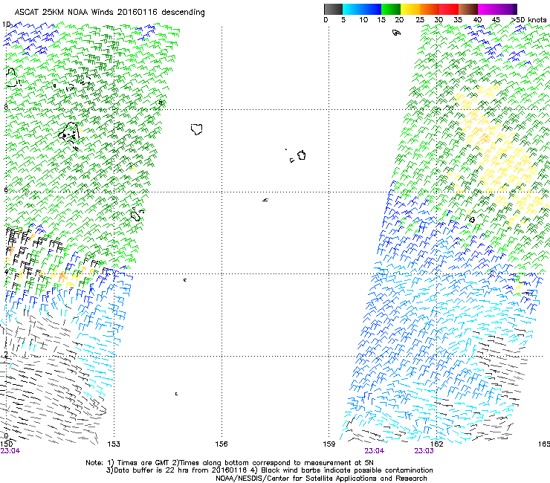The width and height of the screenshot is (550, 483).
Task: Click the purple '23:03' swath time label
Action: [x=424, y=451]
